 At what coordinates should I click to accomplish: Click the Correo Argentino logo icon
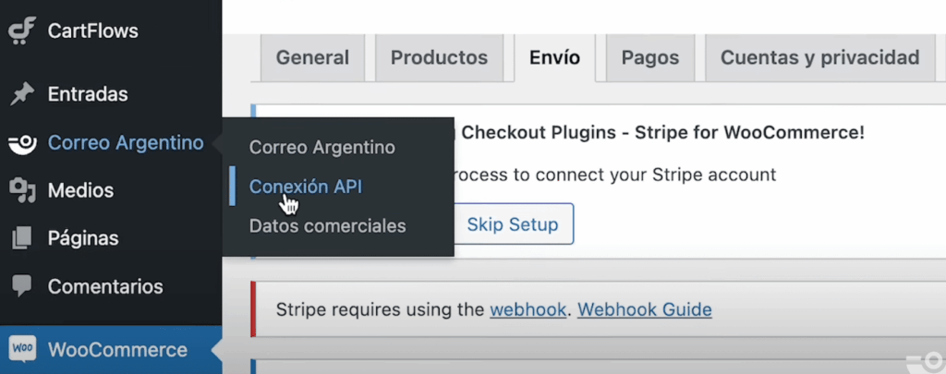[22, 143]
